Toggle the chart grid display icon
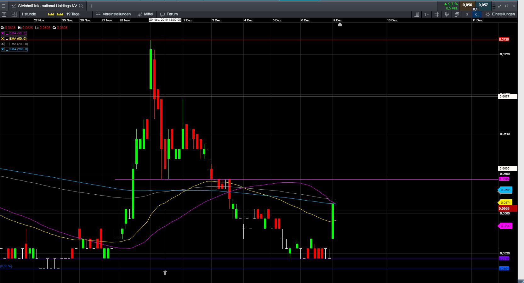 (x=436, y=14)
